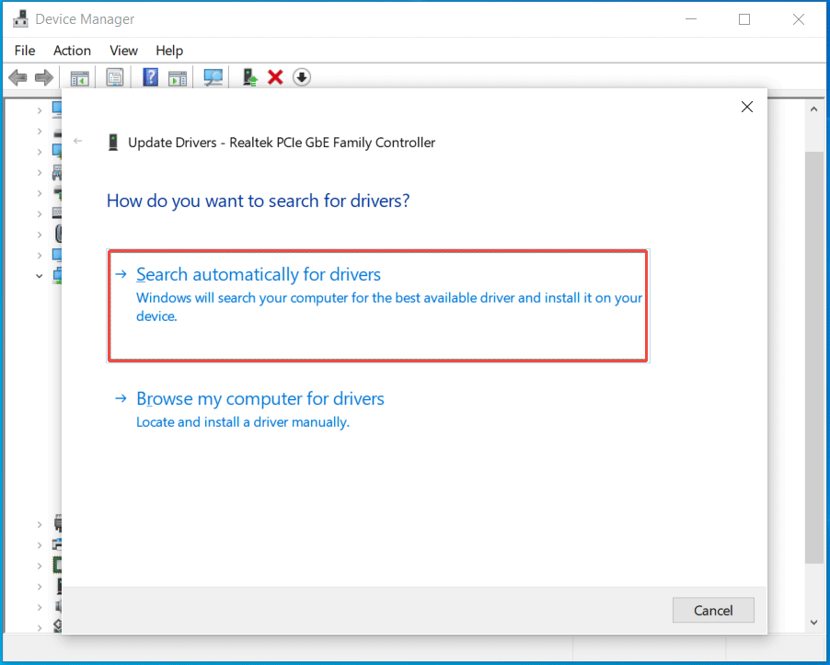
Task: Click the Device Manager title bar icon
Action: (20, 18)
